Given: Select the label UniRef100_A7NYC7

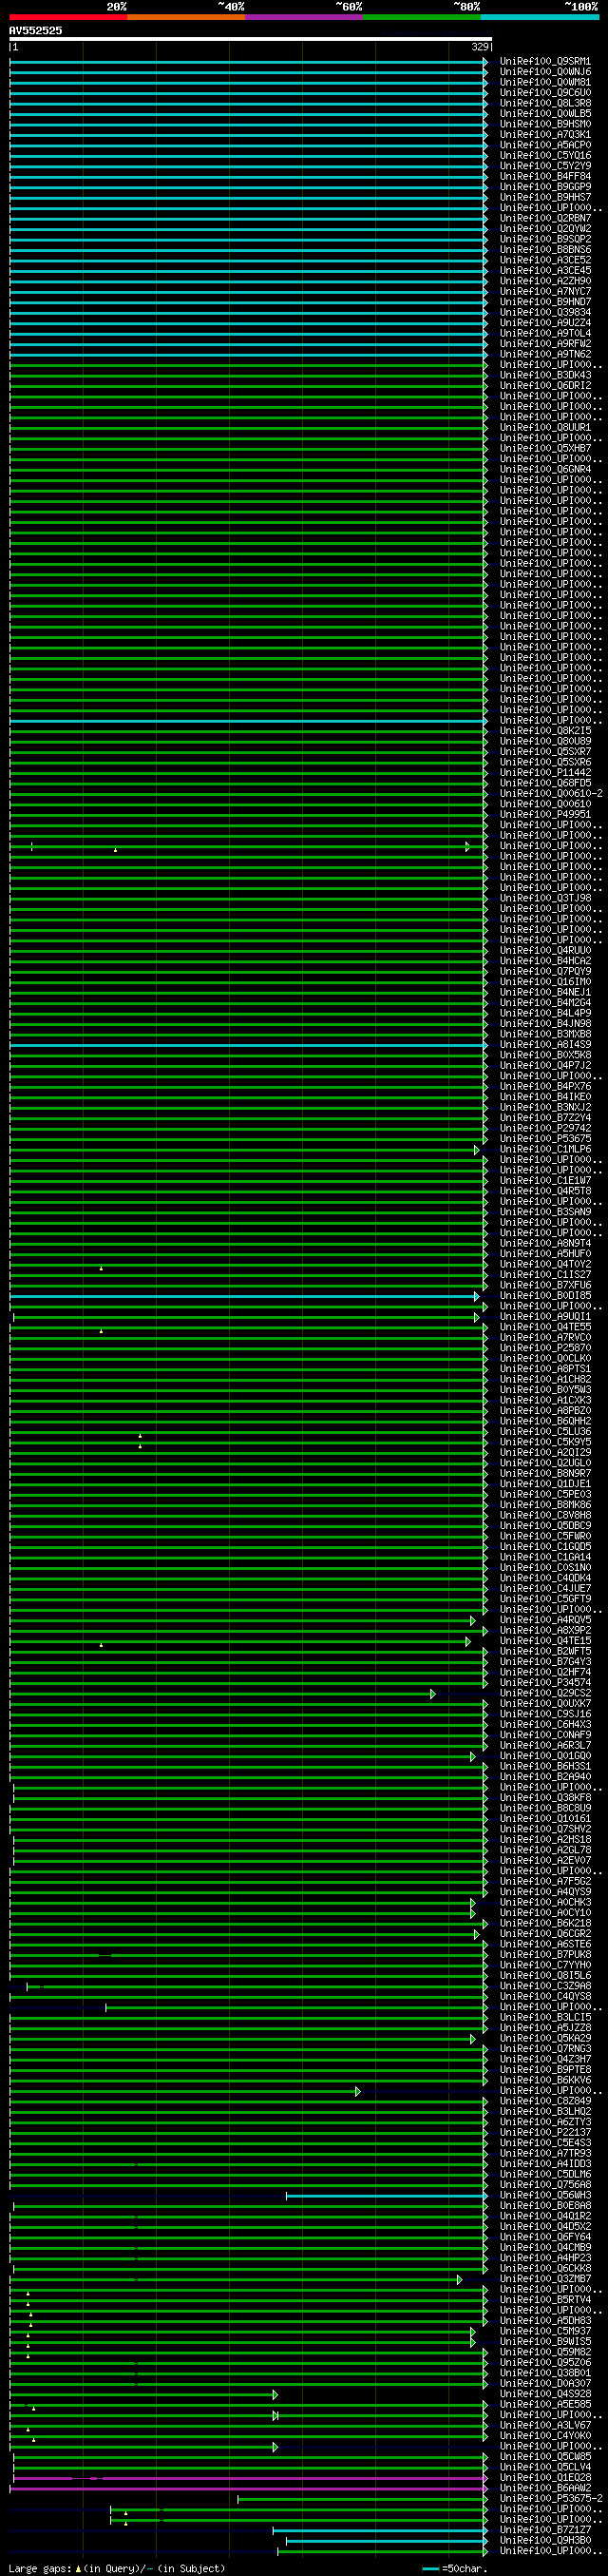Looking at the screenshot, I should pyautogui.click(x=545, y=292).
